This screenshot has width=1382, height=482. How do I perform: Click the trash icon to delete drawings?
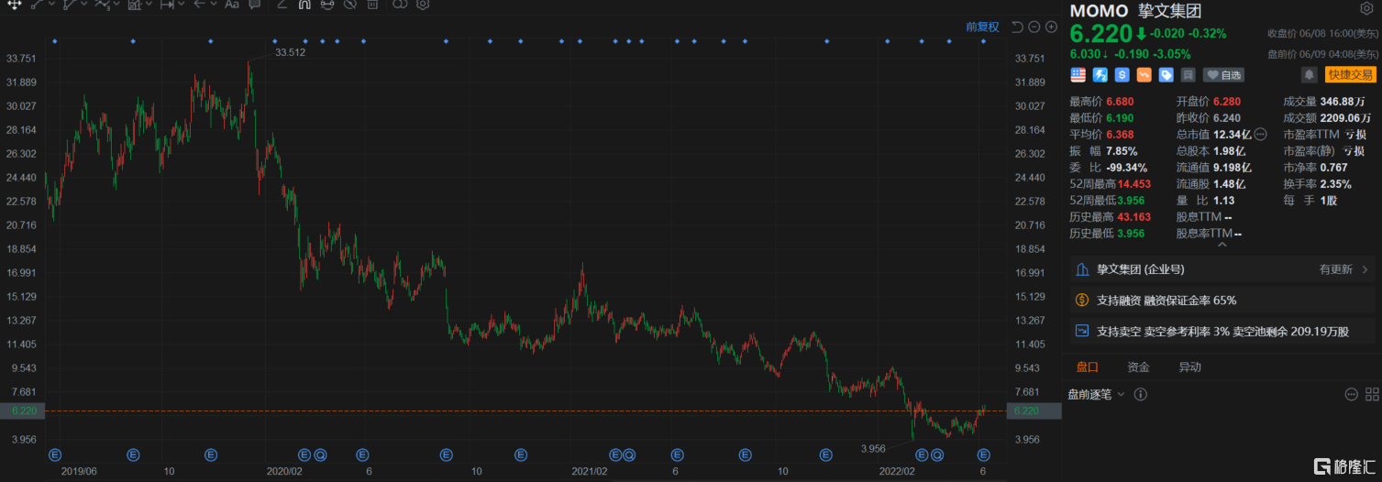pyautogui.click(x=372, y=5)
